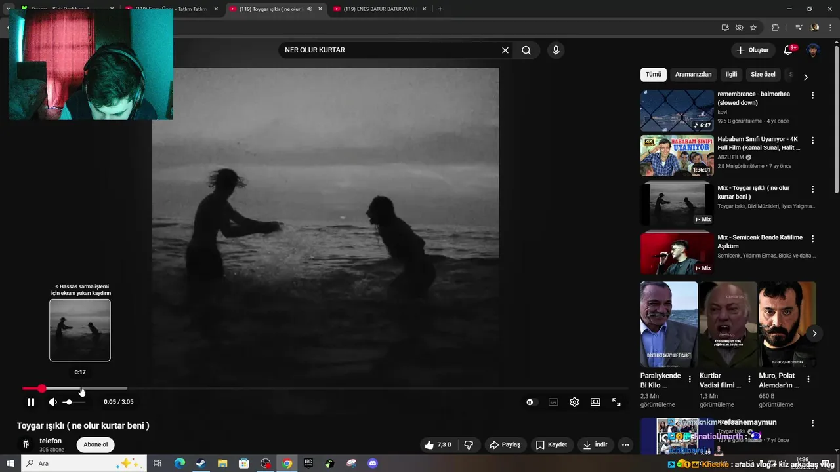This screenshot has height=472, width=840.
Task: Click the Abone ol subscribe button
Action: tap(95, 444)
